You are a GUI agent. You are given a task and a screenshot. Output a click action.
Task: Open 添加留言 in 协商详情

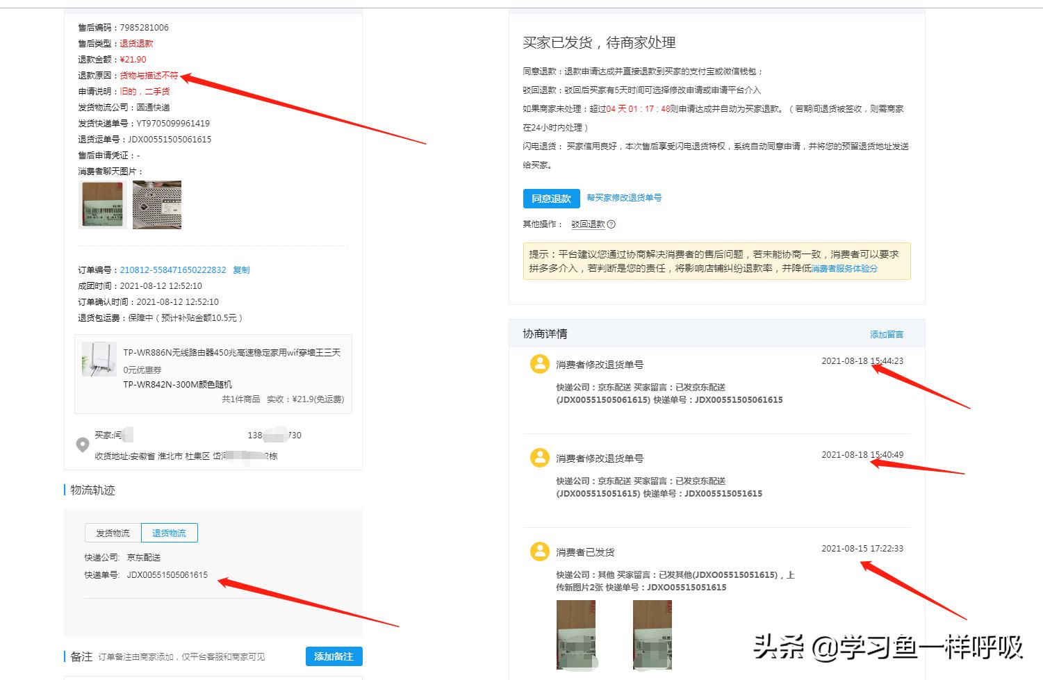click(886, 333)
